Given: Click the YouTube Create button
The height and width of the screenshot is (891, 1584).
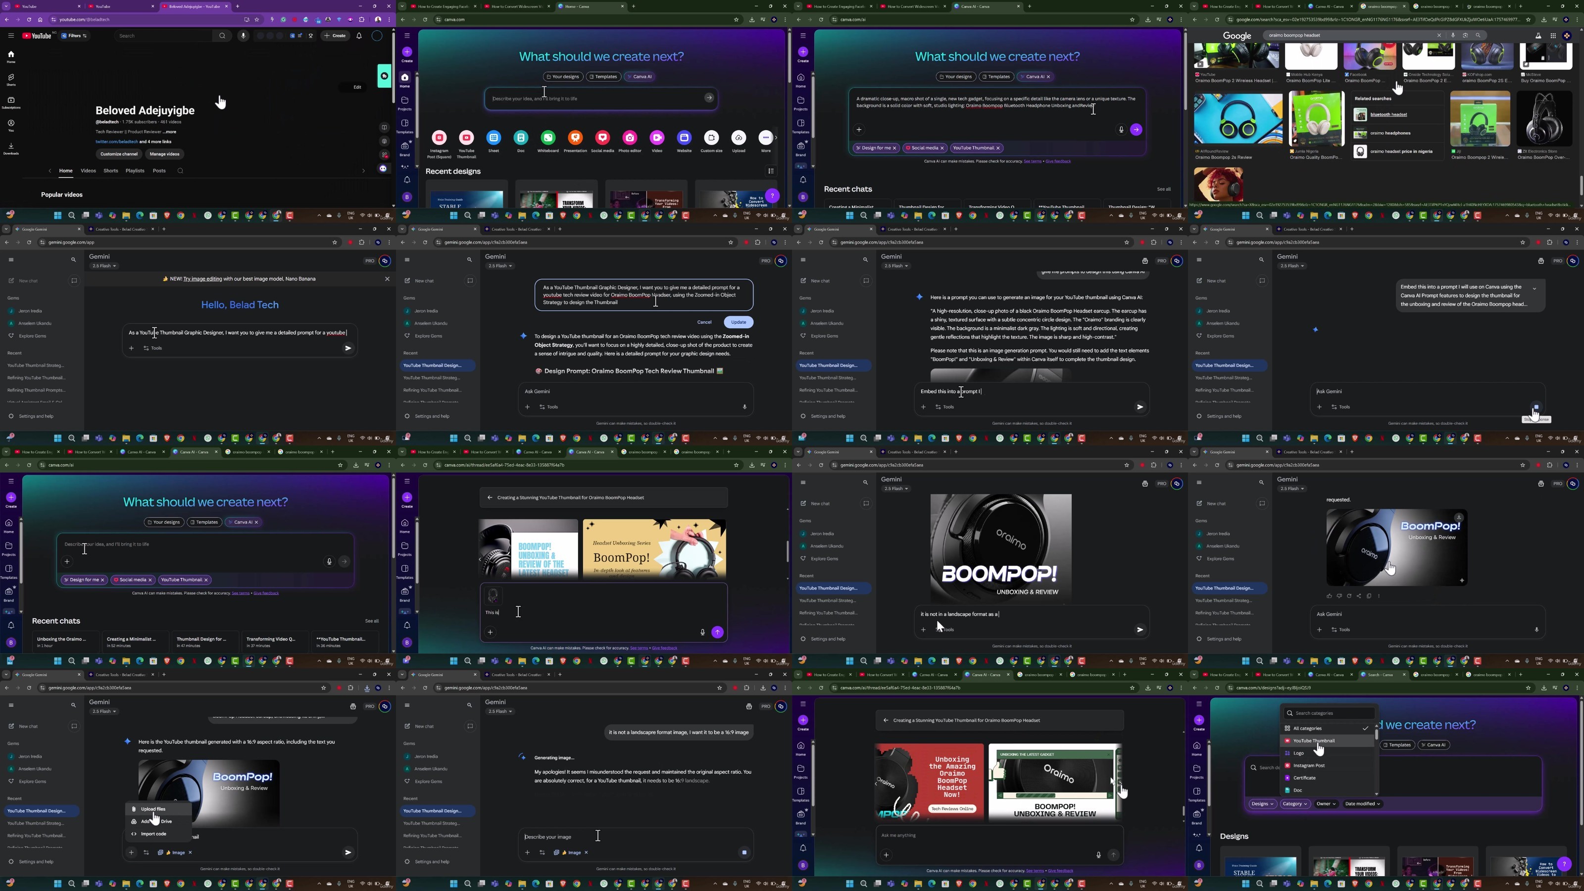Looking at the screenshot, I should tap(335, 36).
